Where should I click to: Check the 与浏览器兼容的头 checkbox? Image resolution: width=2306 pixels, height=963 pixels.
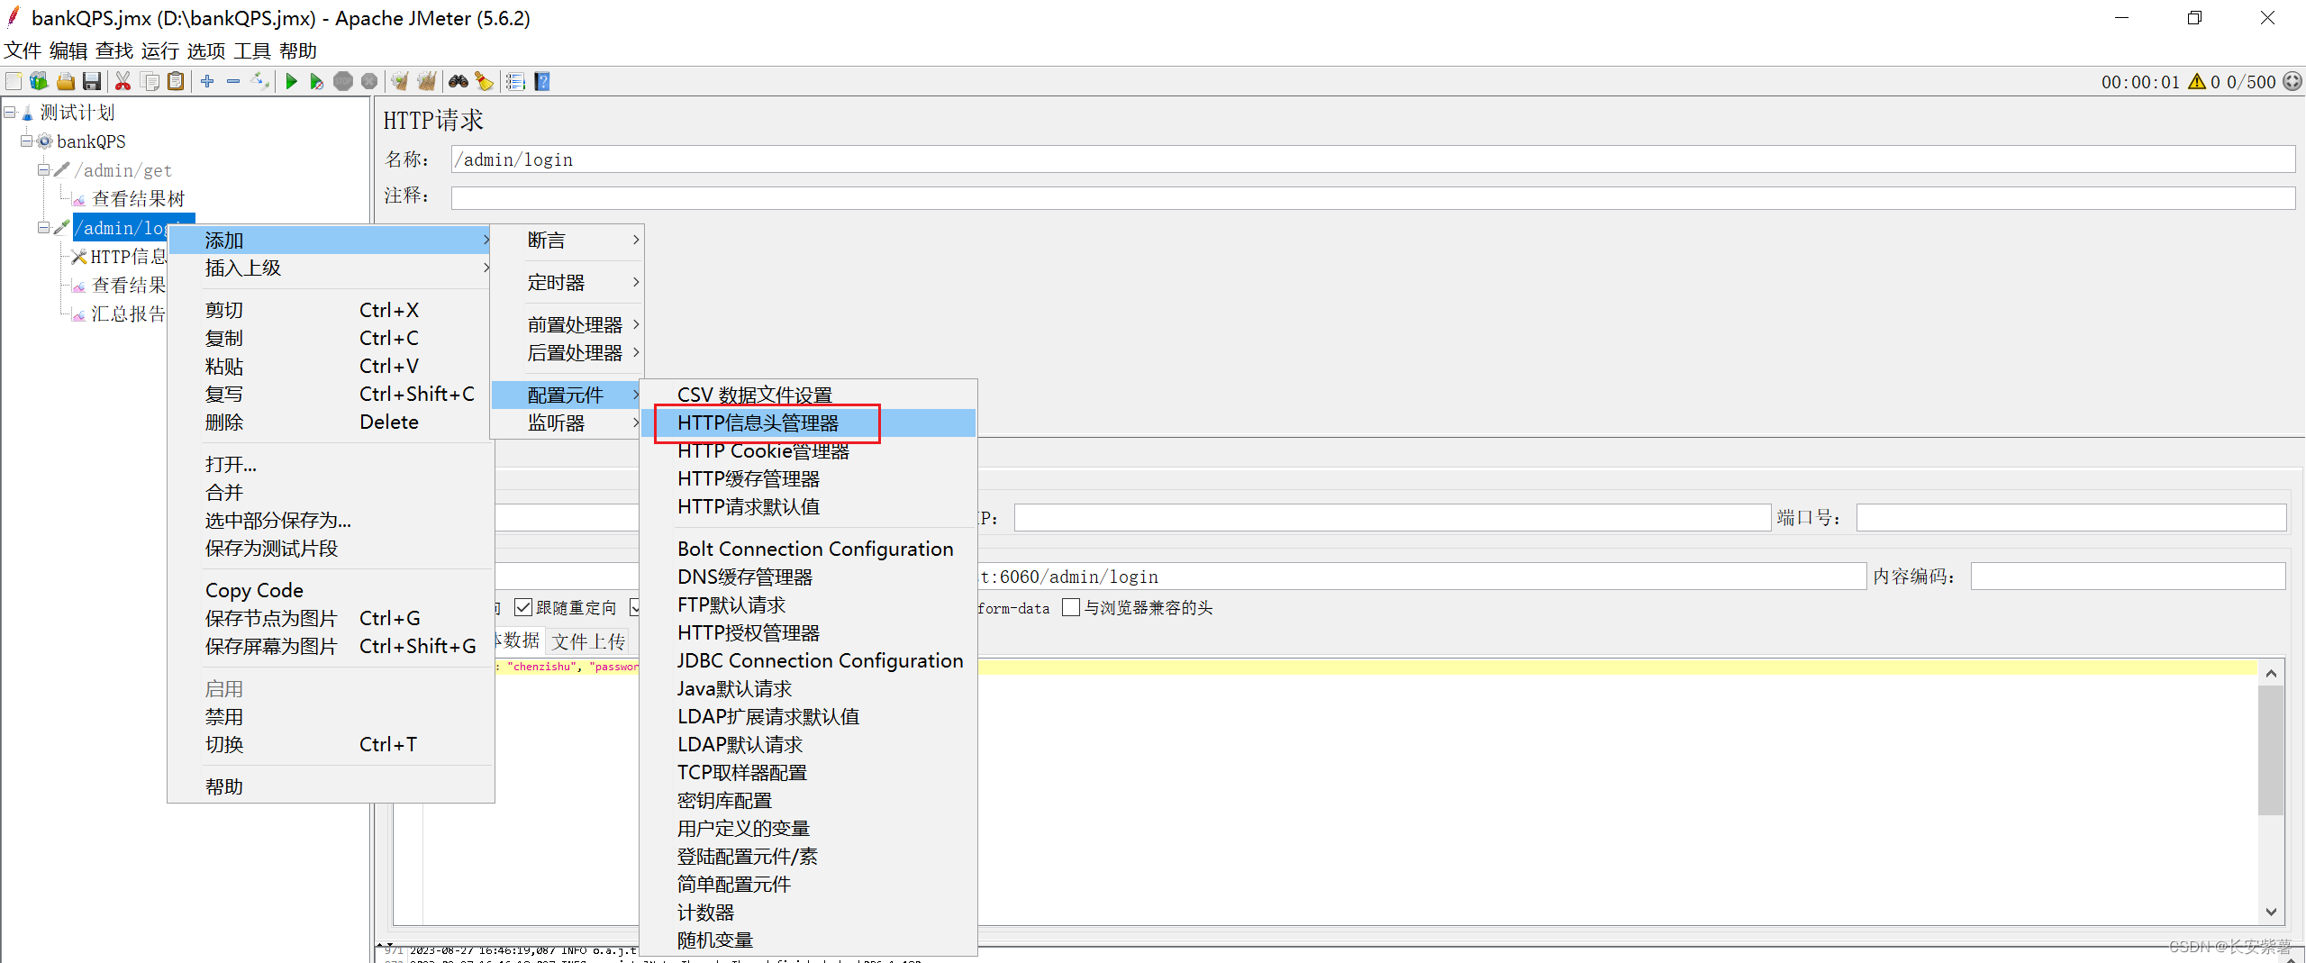coord(1071,608)
